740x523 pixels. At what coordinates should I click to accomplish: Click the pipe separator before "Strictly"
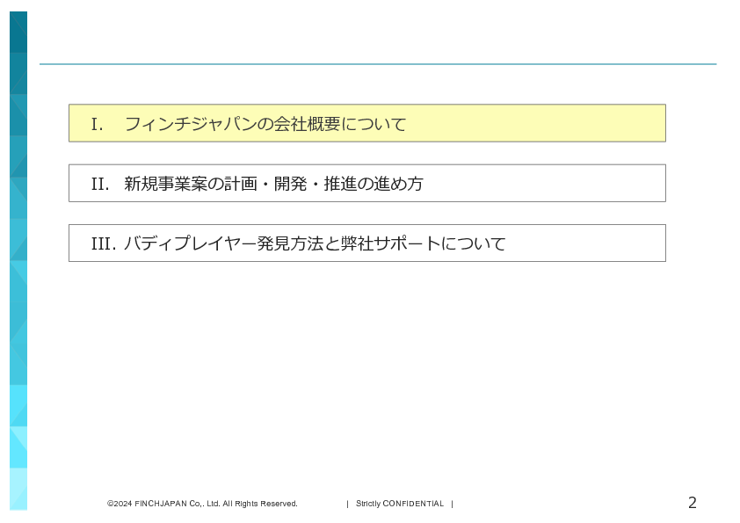click(x=347, y=504)
